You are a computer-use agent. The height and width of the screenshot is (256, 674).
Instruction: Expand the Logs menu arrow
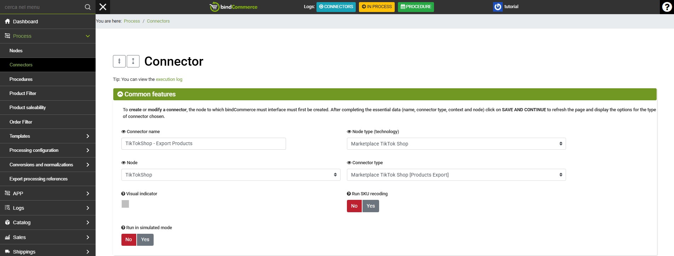pyautogui.click(x=88, y=208)
